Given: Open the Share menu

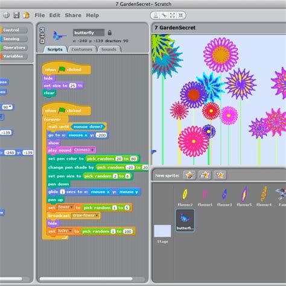Looking at the screenshot, I should click(x=73, y=15).
